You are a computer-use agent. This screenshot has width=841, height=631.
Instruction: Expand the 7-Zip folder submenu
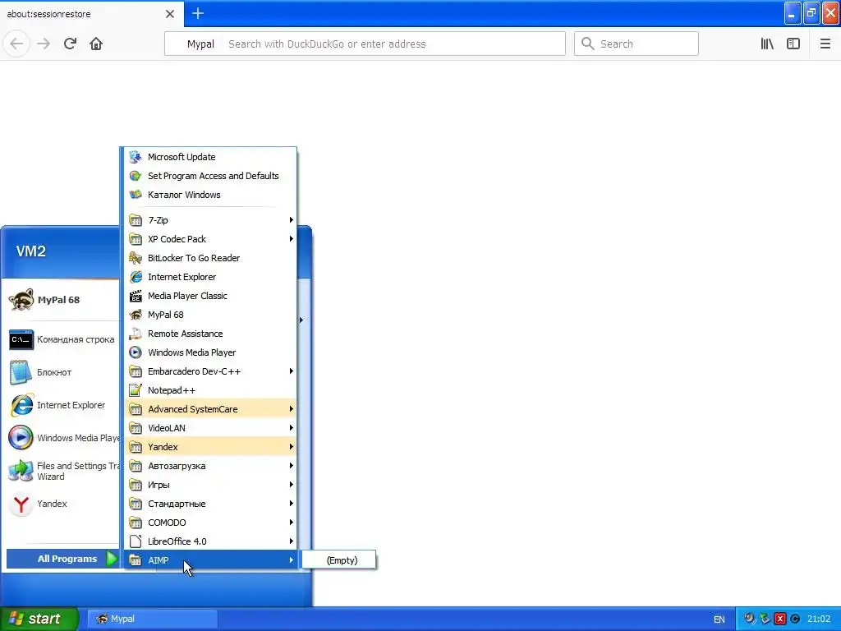pos(211,220)
